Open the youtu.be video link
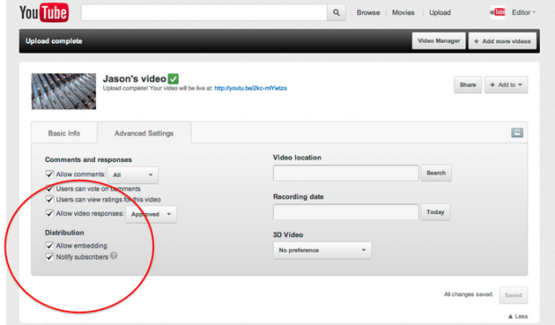Image resolution: width=555 pixels, height=325 pixels. (251, 88)
